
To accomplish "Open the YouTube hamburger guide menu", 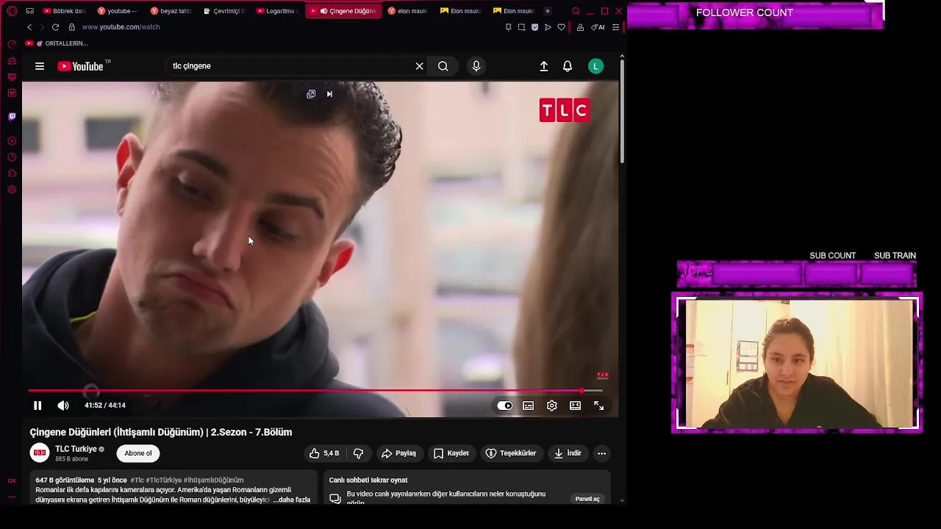I will click(40, 66).
